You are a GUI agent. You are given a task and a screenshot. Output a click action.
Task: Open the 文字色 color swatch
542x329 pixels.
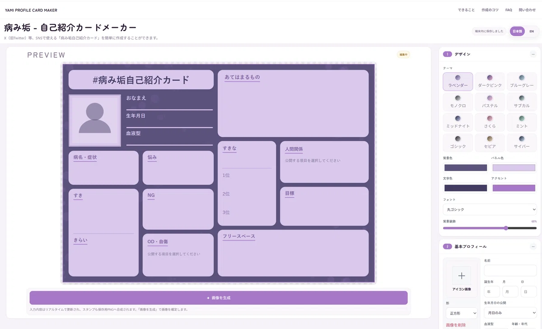(466, 188)
